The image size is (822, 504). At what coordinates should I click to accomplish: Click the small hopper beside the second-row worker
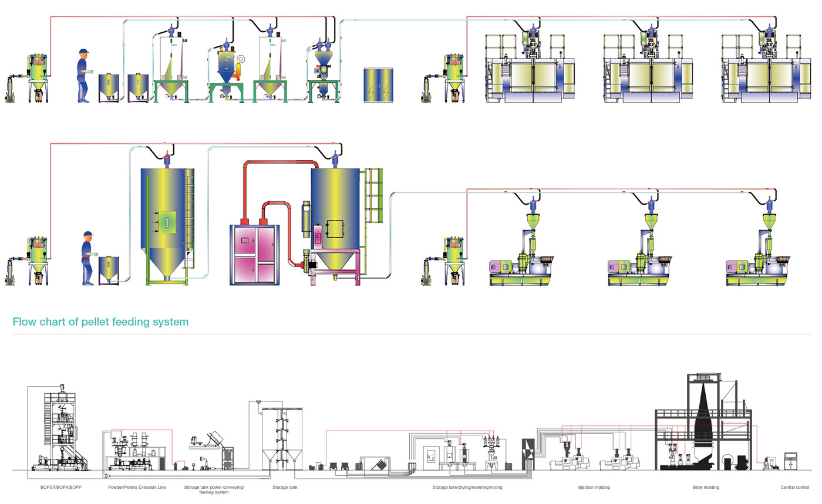pos(109,270)
